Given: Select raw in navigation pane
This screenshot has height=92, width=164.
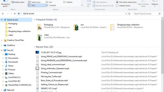Looking at the screenshot, I should click(10, 27).
